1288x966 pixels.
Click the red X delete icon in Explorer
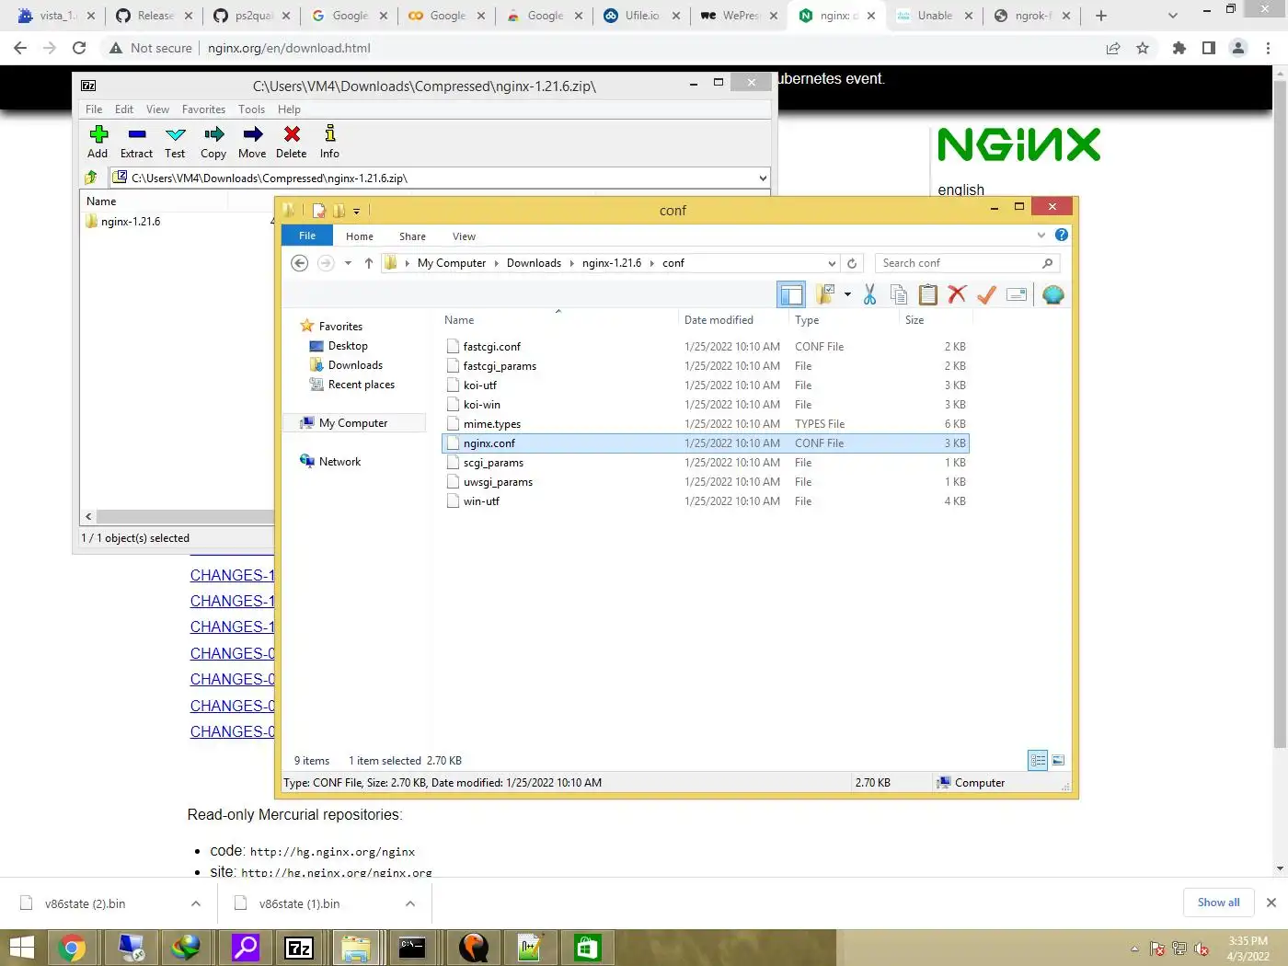[x=957, y=294]
